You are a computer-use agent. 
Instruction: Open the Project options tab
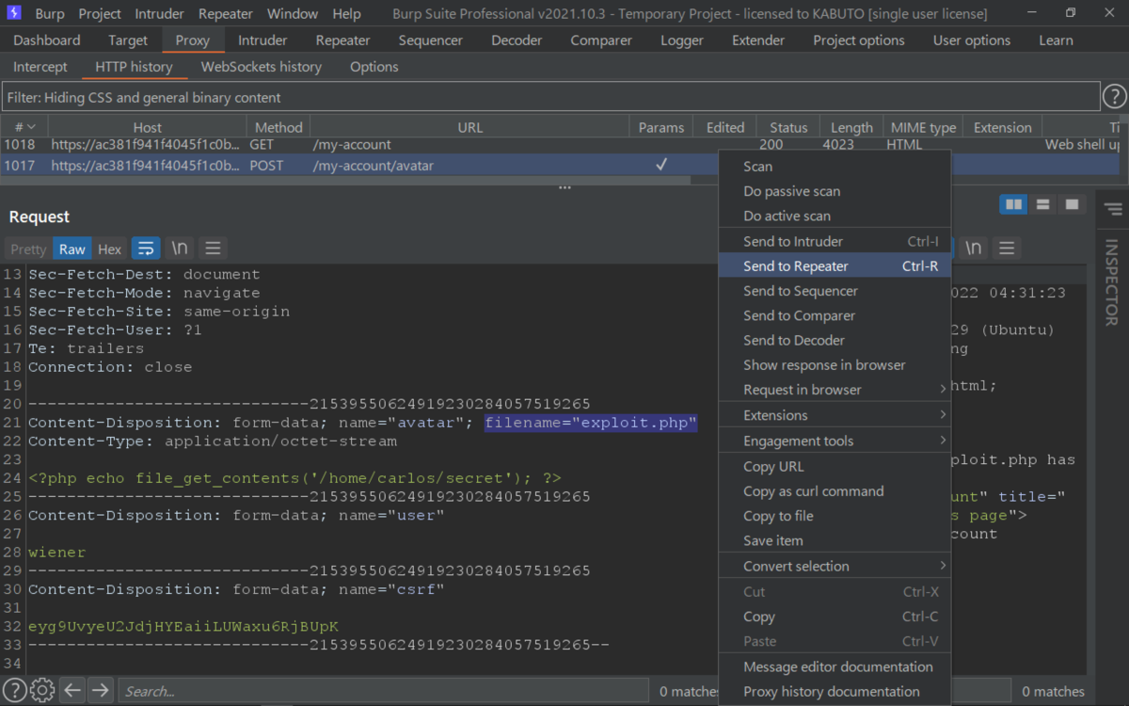859,40
